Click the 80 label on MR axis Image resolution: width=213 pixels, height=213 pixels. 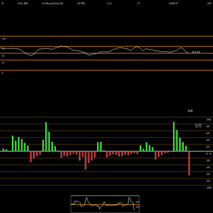[x=208, y=127]
